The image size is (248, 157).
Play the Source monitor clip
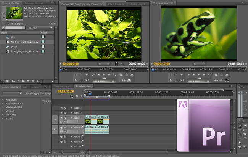104,75
